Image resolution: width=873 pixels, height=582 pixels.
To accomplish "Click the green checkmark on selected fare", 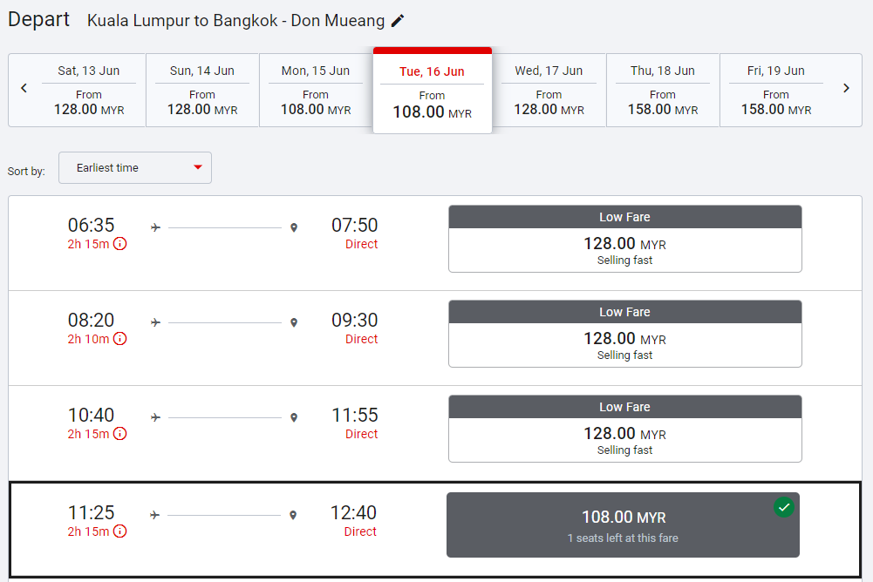I will (x=784, y=507).
